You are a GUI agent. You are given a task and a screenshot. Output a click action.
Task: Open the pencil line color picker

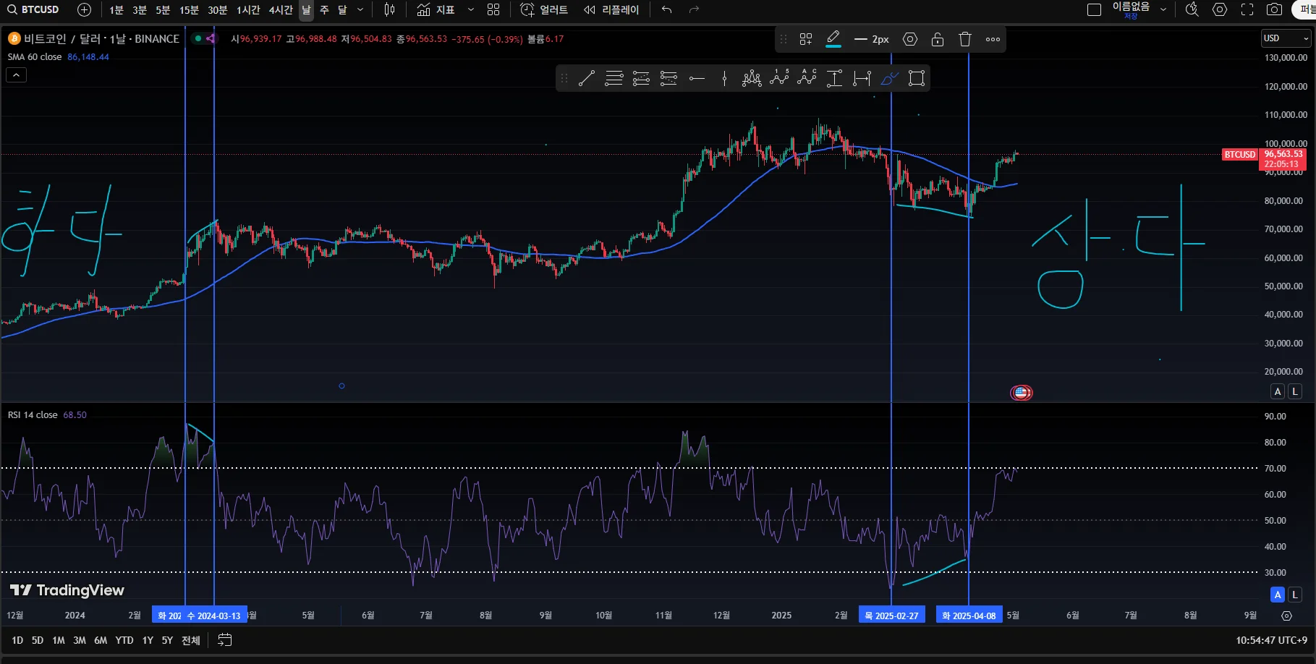click(833, 39)
